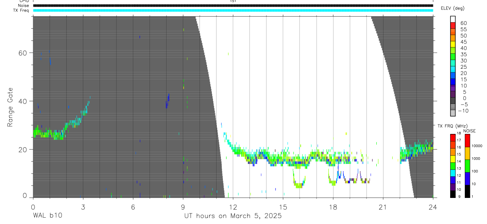Pick the yellow swatch in TX FRQ colorbar
The image size is (487, 224).
[x=453, y=159]
